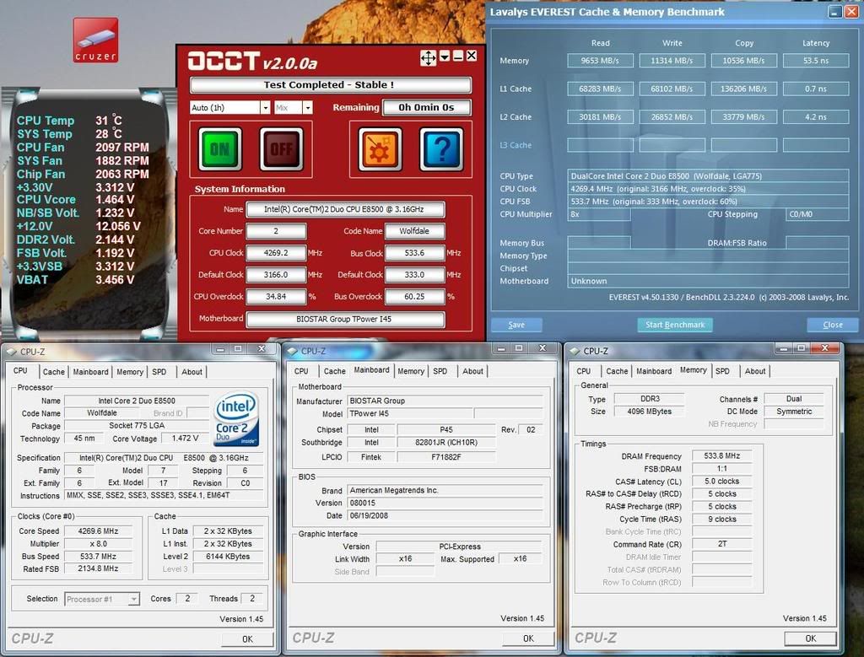This screenshot has width=864, height=657.
Task: Click the Memory Read 9653 MB/s result field
Action: pyautogui.click(x=600, y=61)
